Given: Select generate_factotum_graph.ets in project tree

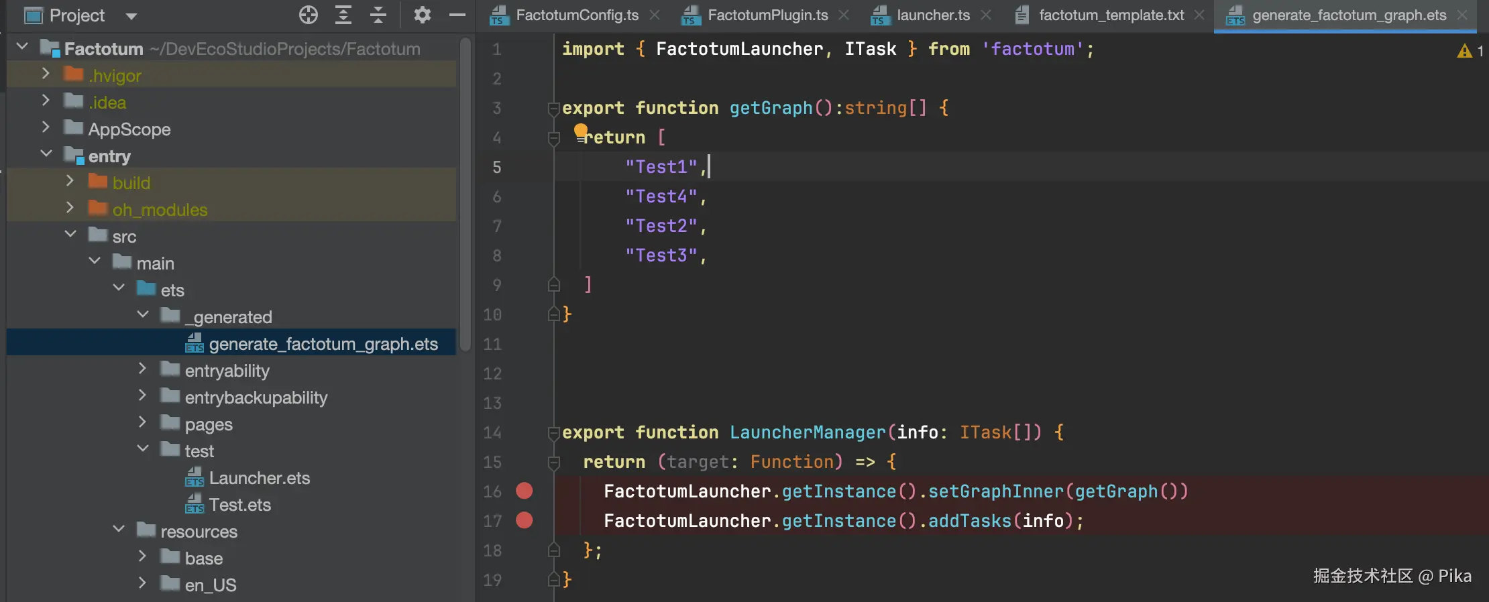Looking at the screenshot, I should (x=231, y=343).
